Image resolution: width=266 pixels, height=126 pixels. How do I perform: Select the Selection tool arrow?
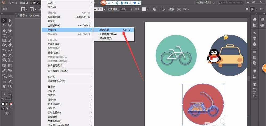(x=4, y=21)
